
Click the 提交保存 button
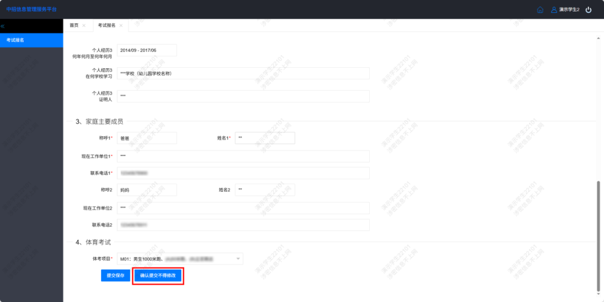pyautogui.click(x=116, y=276)
